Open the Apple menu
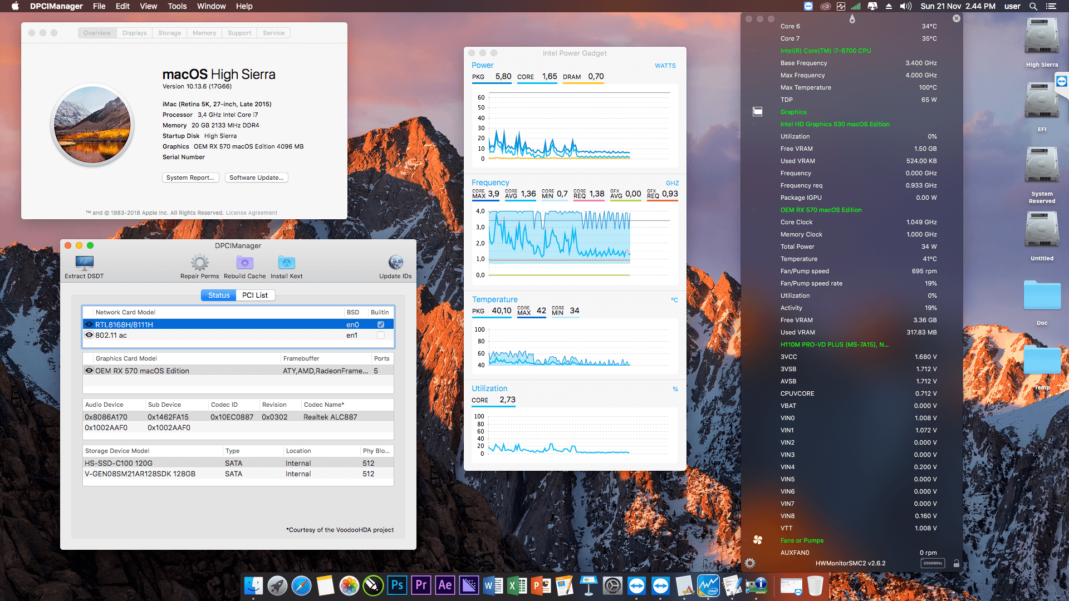The image size is (1069, 601). point(15,6)
